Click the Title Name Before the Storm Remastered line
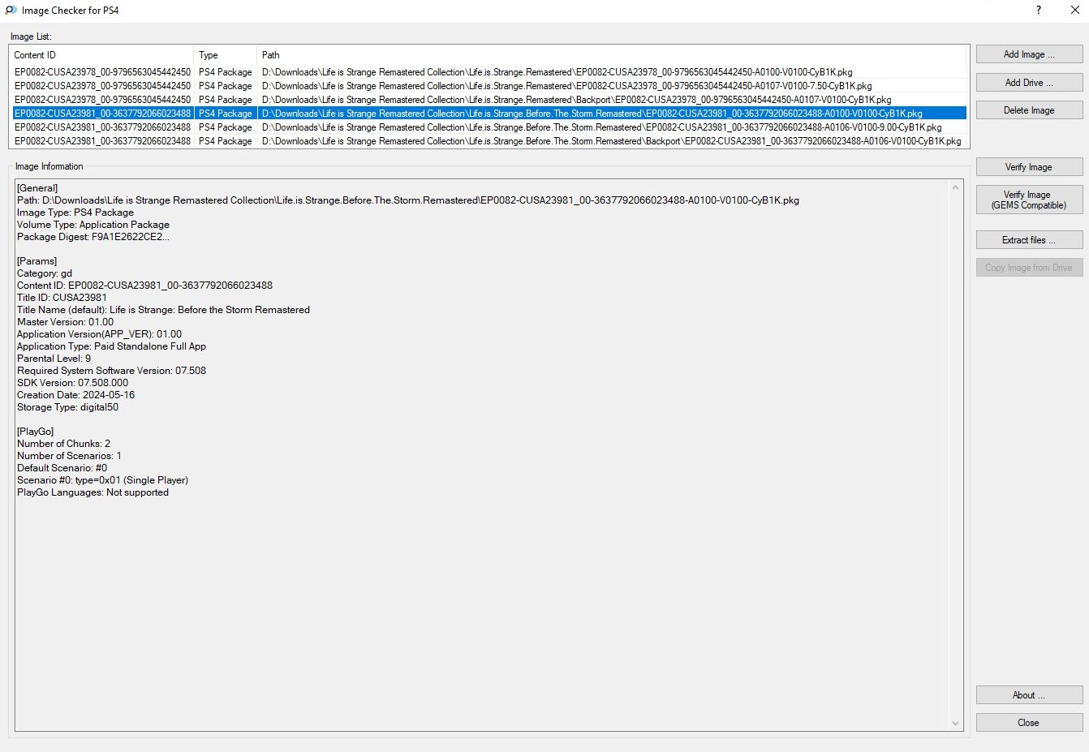Image resolution: width=1089 pixels, height=752 pixels. (x=163, y=310)
